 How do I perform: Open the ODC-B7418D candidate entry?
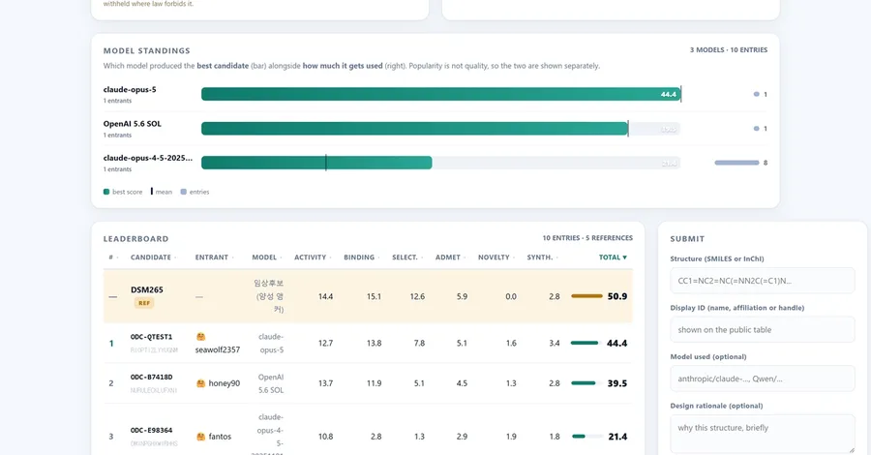[151, 377]
